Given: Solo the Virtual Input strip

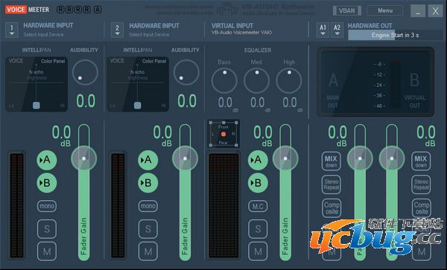Looking at the screenshot, I should 258,229.
